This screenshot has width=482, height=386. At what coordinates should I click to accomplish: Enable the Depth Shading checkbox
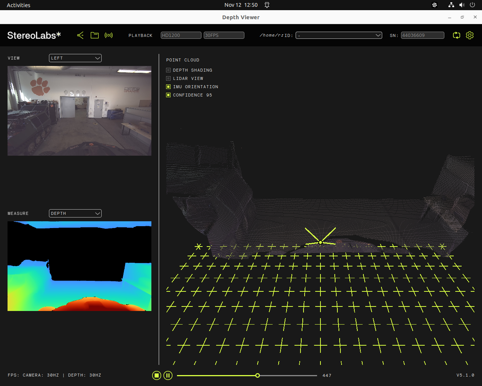pos(168,70)
